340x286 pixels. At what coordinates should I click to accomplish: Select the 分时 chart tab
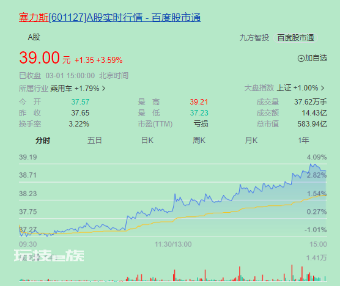(43, 141)
